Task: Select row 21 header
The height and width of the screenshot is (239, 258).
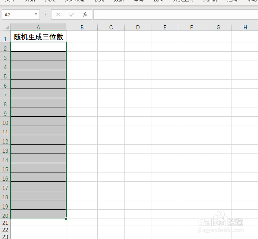Action: [5, 222]
